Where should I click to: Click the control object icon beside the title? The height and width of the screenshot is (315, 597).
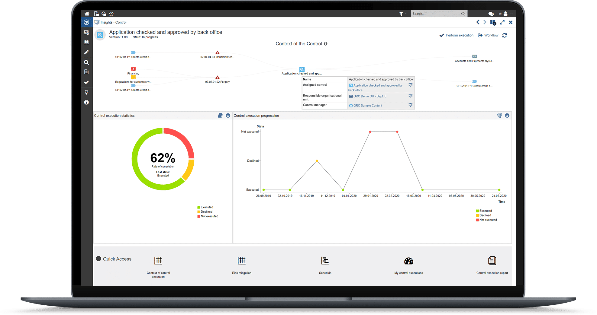100,35
